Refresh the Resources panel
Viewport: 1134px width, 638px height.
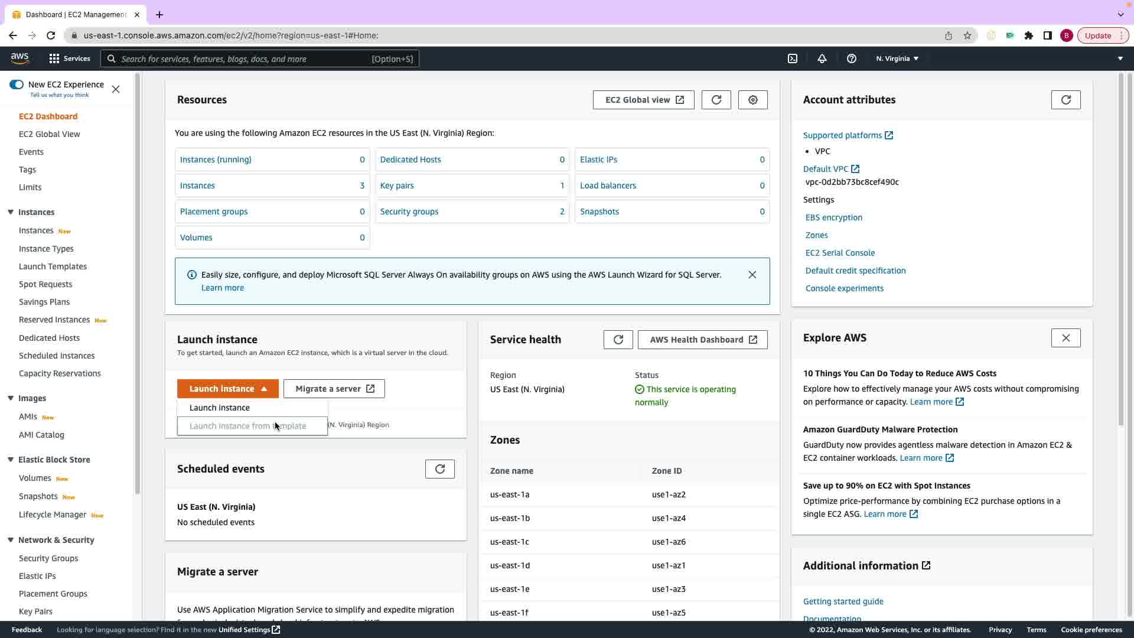click(716, 100)
